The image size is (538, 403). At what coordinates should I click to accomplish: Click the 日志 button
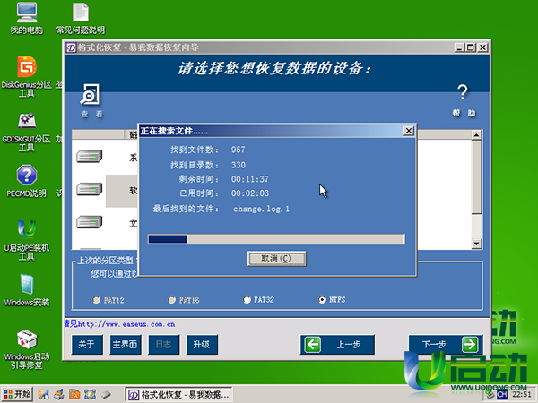click(164, 345)
